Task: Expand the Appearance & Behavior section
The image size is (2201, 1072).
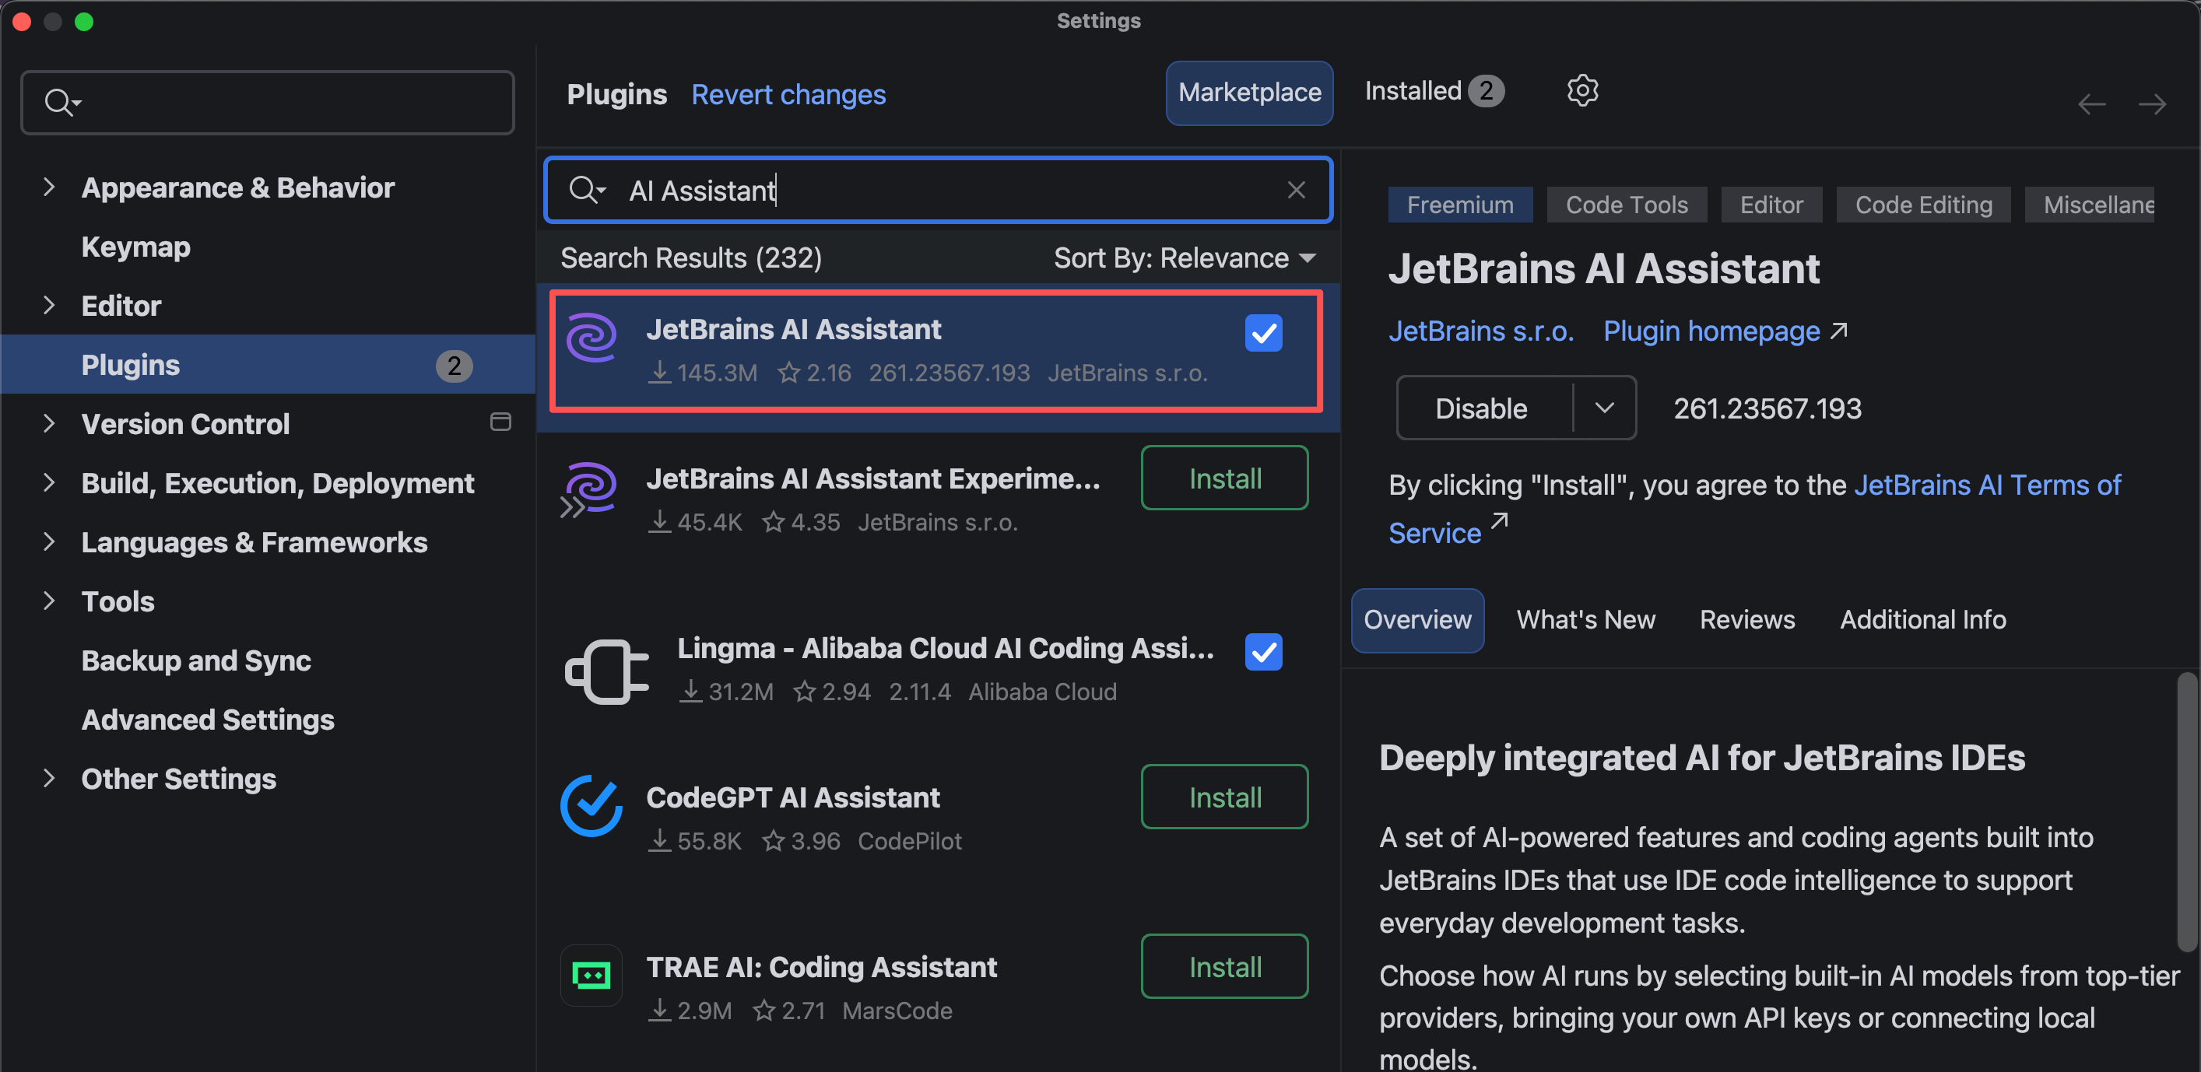Action: (49, 187)
